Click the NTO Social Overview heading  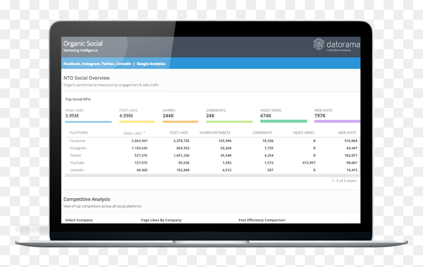pos(87,78)
